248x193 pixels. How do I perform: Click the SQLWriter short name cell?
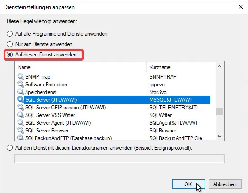pyautogui.click(x=160, y=115)
